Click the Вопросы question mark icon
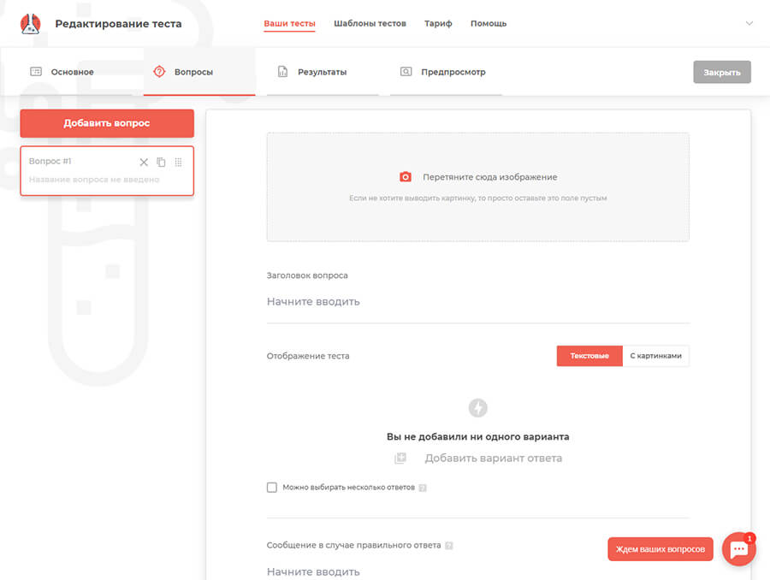The width and height of the screenshot is (770, 580). [x=159, y=72]
